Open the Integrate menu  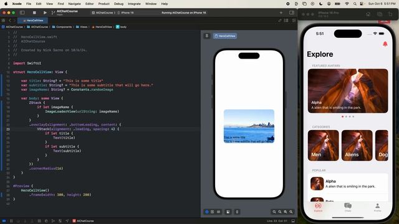[x=134, y=4]
